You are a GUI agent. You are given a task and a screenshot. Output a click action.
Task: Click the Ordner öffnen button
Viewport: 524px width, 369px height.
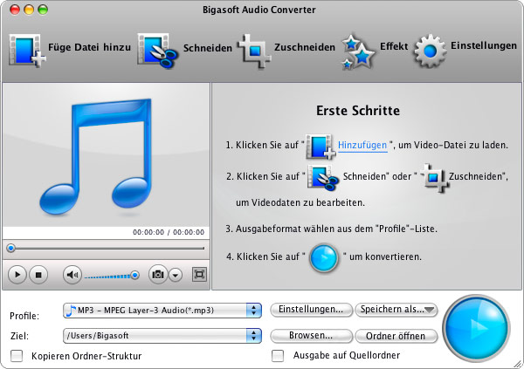click(x=396, y=336)
